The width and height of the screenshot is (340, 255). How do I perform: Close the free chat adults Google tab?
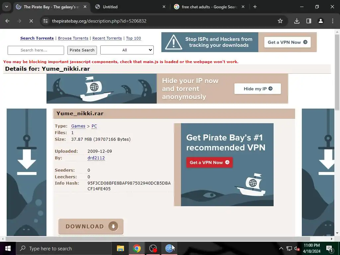point(243,7)
